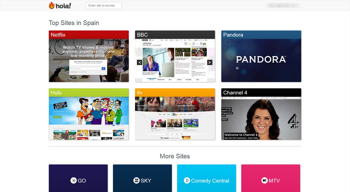Screen dimensions: 350x192
Task: Open the GO site tile
Action: (78, 178)
